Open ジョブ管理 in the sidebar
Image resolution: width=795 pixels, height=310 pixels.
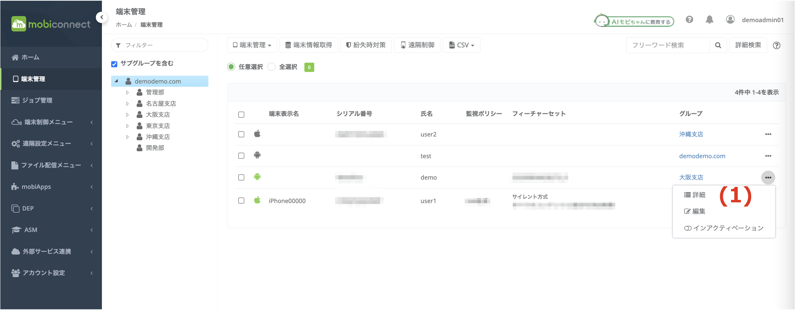click(51, 101)
